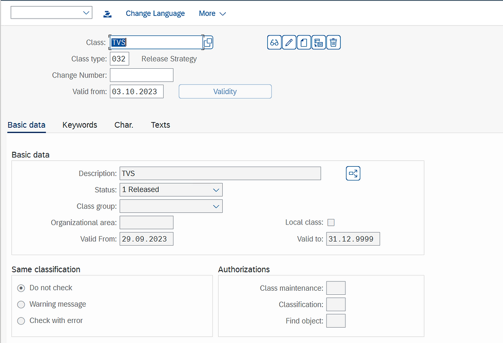503x343 pixels.
Task: Open the Texts tab
Action: click(160, 125)
